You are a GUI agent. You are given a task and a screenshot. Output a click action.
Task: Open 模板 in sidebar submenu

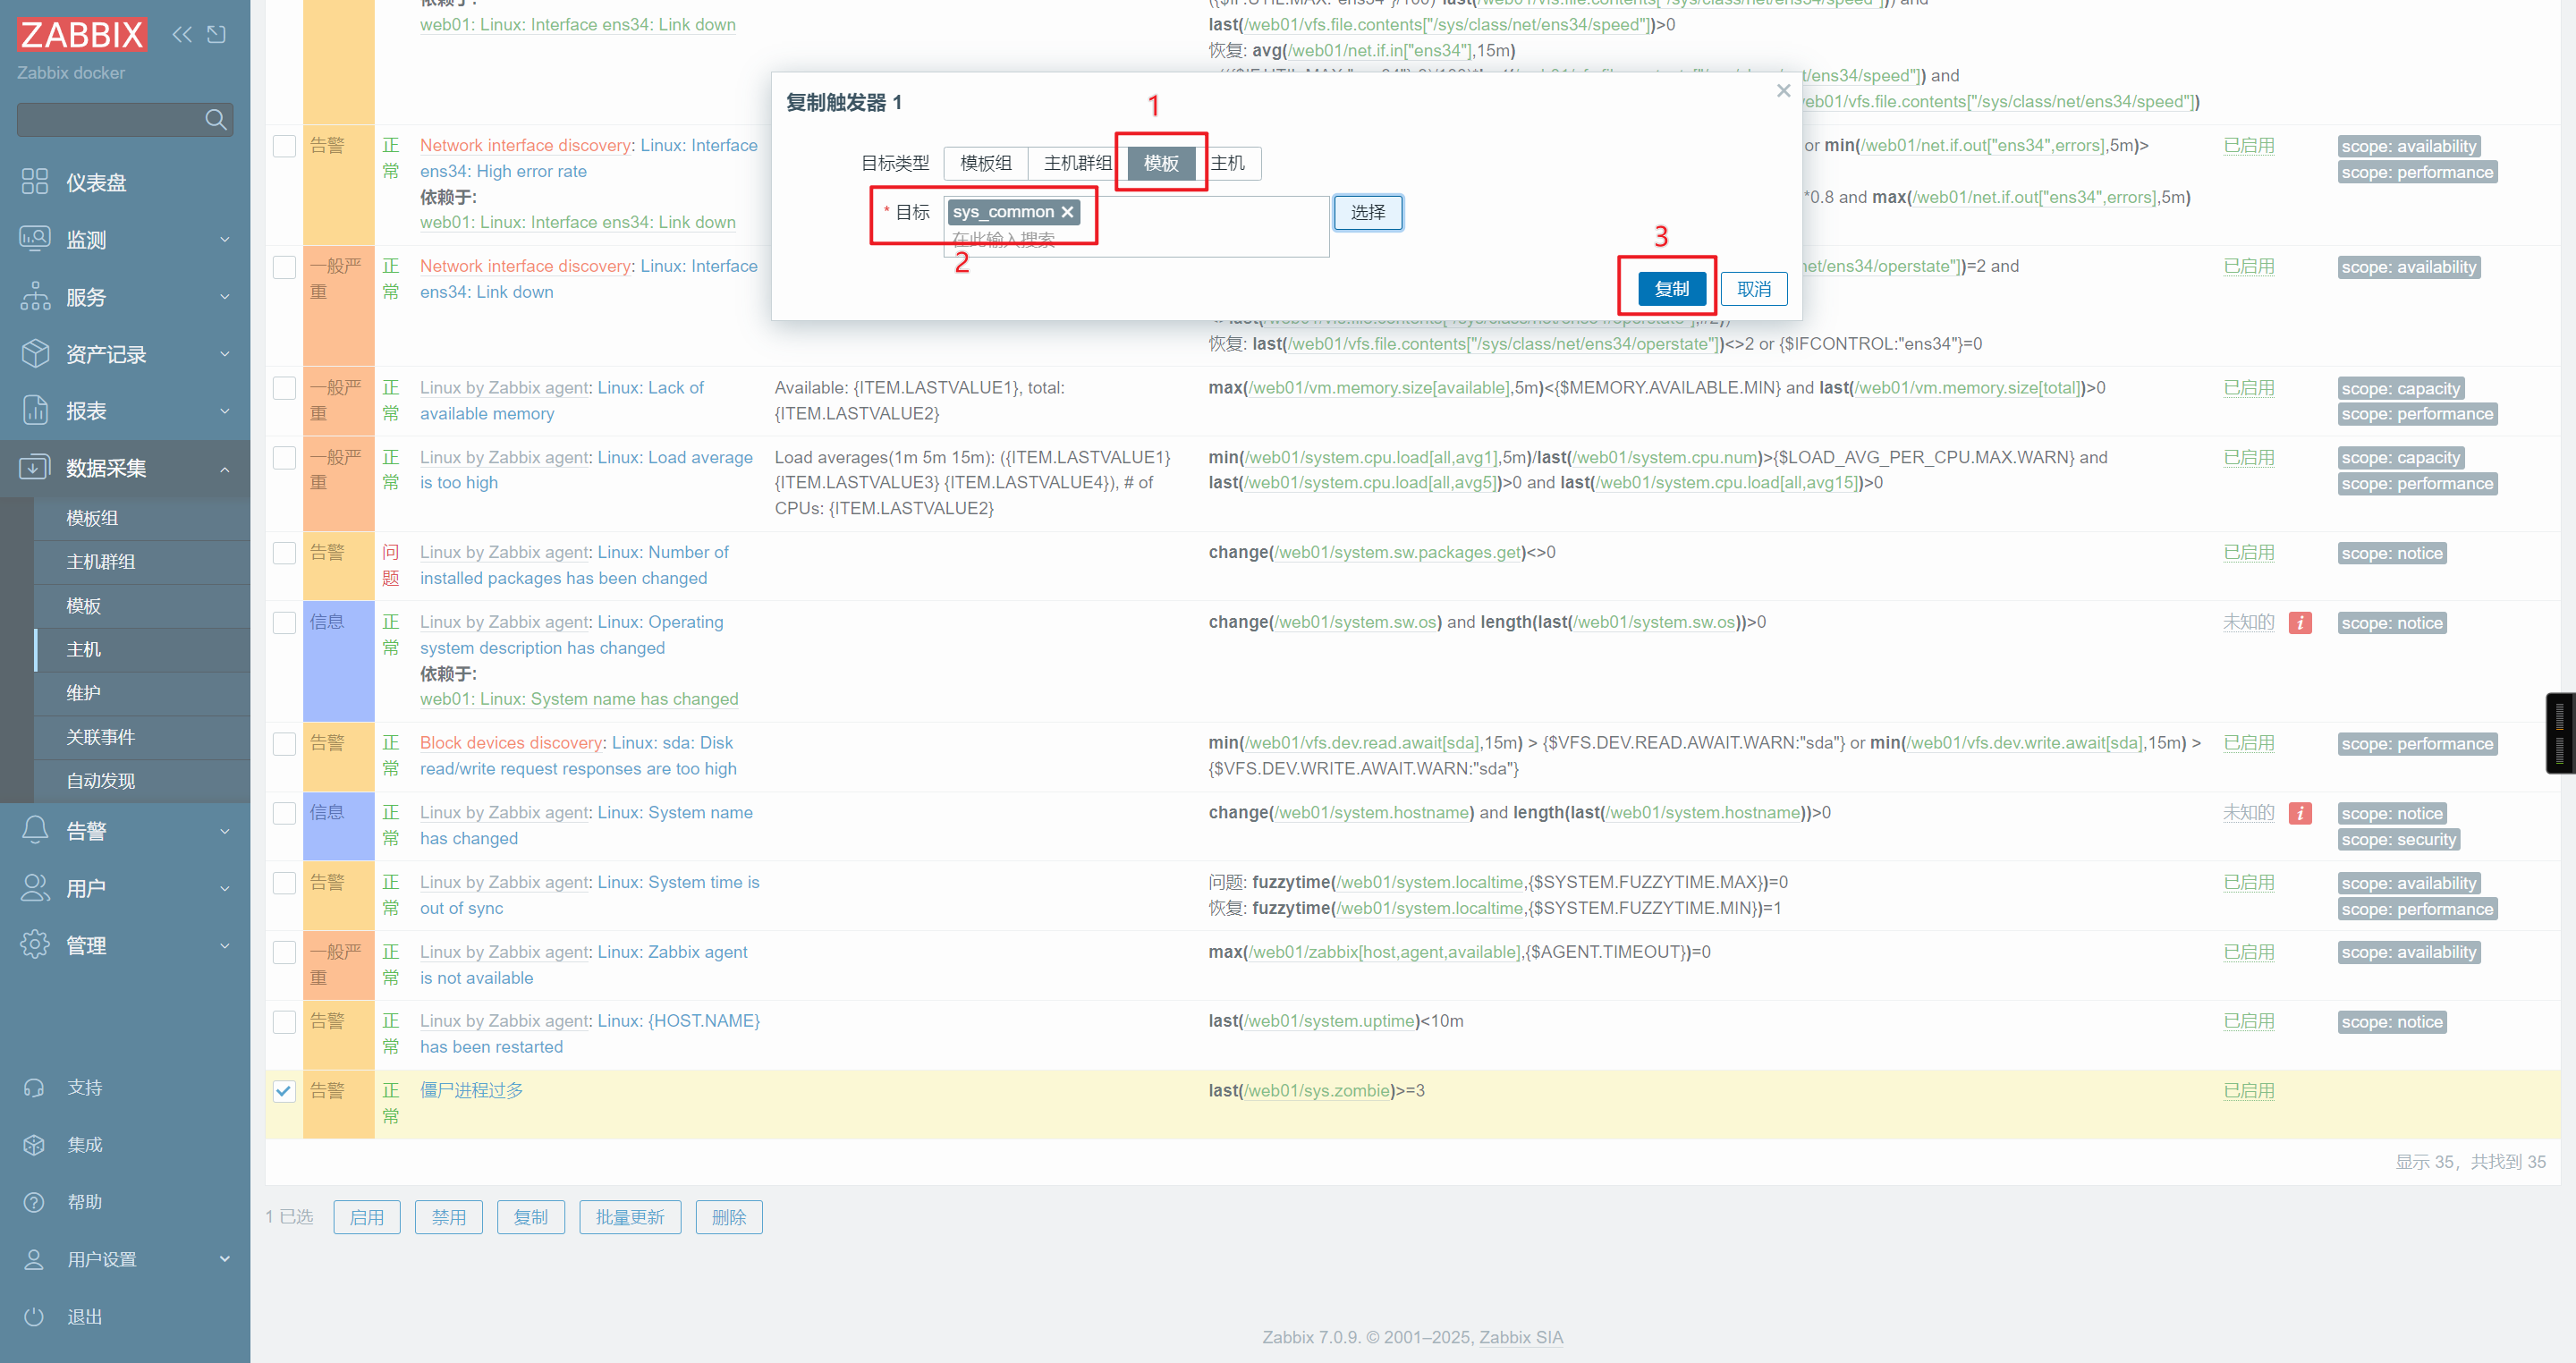pos(83,606)
